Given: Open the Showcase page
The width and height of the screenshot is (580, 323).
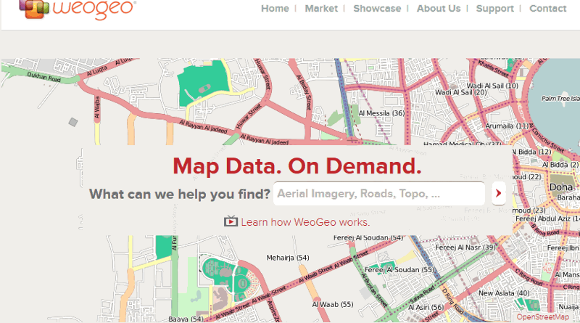Looking at the screenshot, I should coord(377,9).
